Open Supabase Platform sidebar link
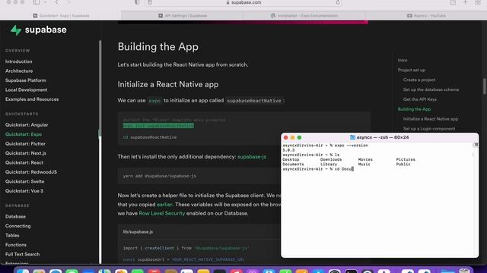The height and width of the screenshot is (273, 487). 25,80
